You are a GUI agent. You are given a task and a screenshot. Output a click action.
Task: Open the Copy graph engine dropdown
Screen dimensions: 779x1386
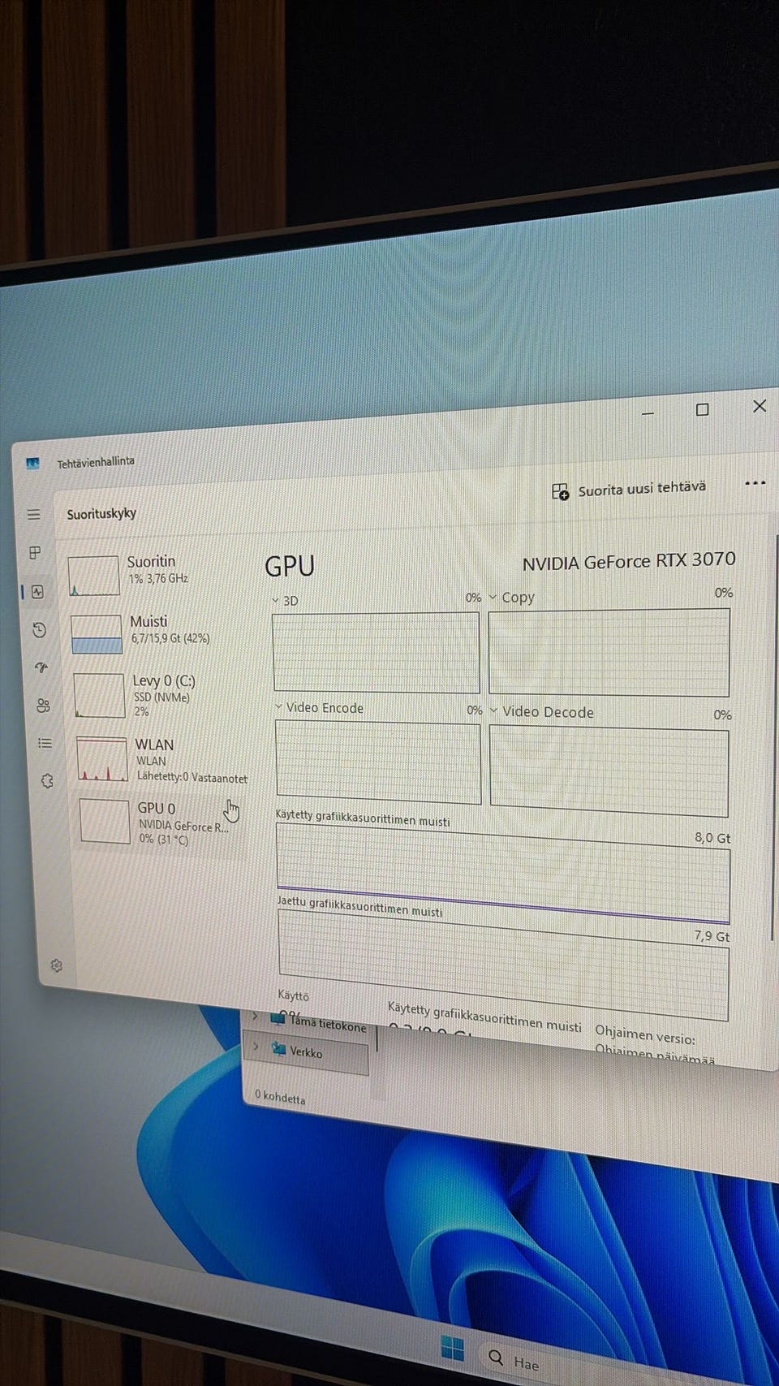tap(493, 598)
